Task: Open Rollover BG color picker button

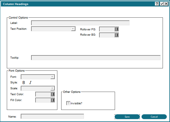Action: pyautogui.click(x=116, y=35)
